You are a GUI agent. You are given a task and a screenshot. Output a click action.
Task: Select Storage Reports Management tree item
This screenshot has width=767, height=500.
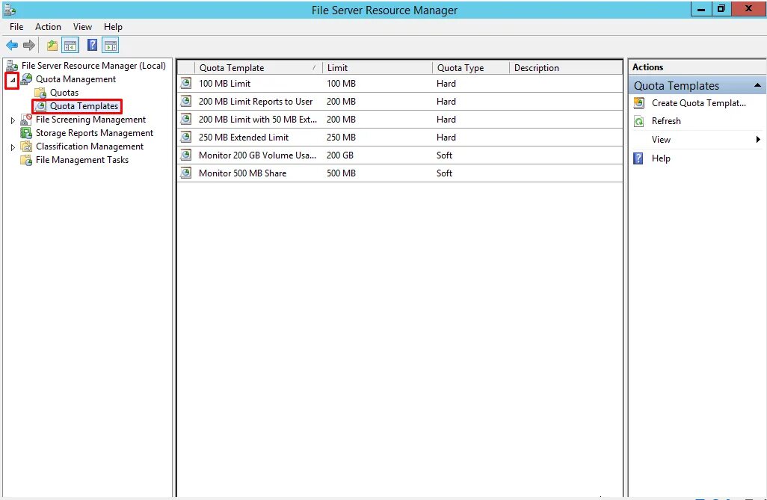(x=94, y=133)
